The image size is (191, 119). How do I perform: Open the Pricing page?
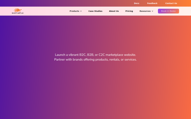(129, 11)
